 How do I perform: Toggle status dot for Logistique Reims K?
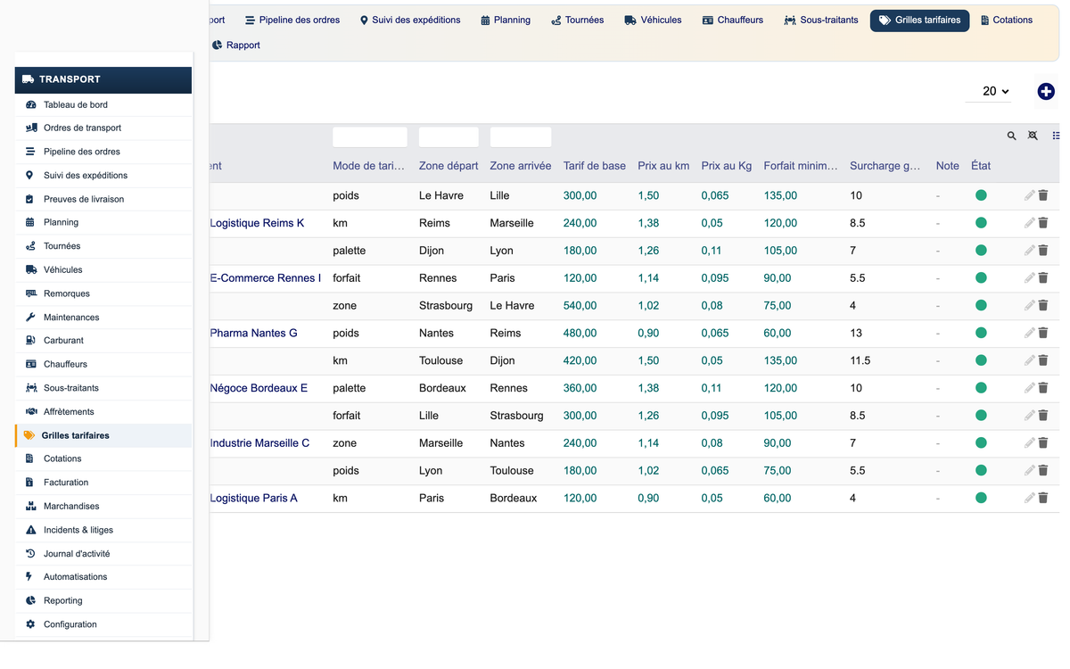point(981,223)
